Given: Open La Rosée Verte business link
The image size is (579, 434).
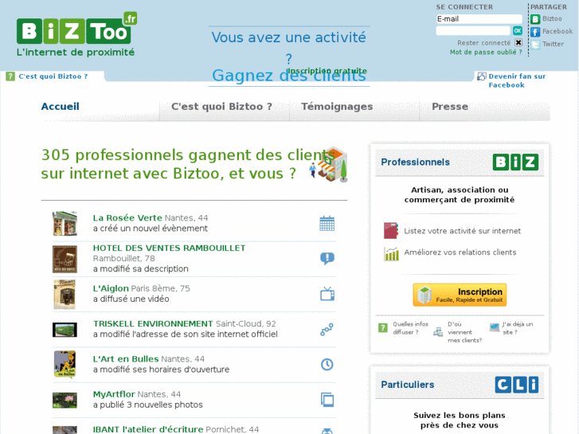Looking at the screenshot, I should click(127, 218).
